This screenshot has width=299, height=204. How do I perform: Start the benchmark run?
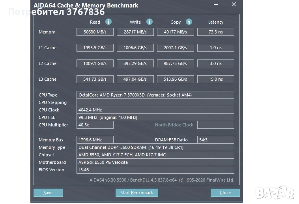[x=136, y=193]
